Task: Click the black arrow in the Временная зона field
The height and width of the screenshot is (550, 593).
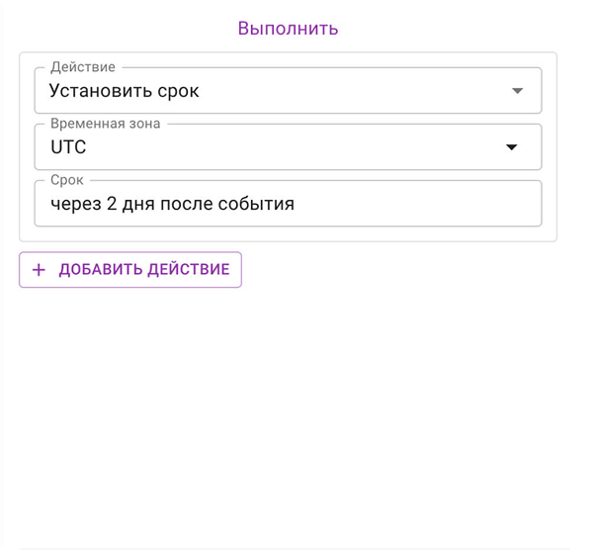Action: tap(511, 147)
